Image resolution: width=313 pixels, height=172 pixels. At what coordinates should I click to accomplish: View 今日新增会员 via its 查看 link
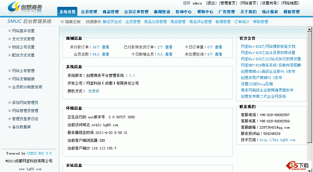tap(169, 54)
